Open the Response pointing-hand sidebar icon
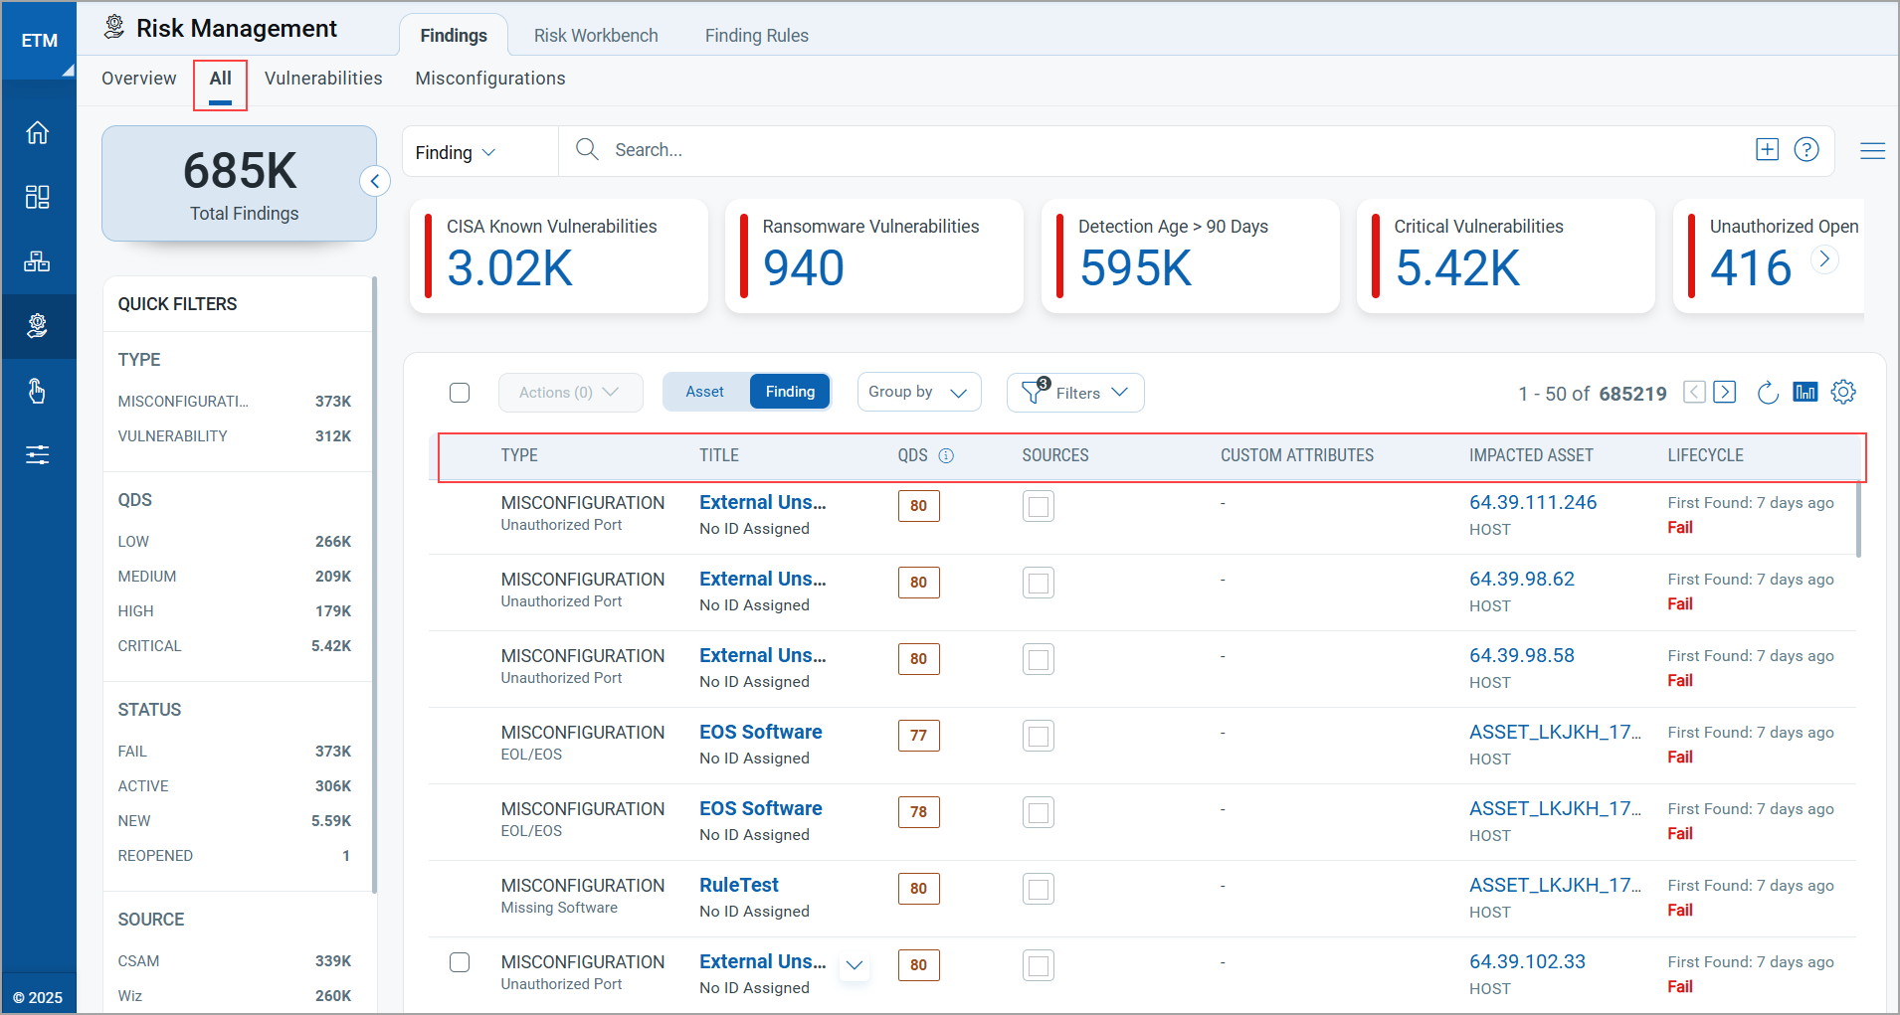The height and width of the screenshot is (1015, 1900). [x=38, y=391]
